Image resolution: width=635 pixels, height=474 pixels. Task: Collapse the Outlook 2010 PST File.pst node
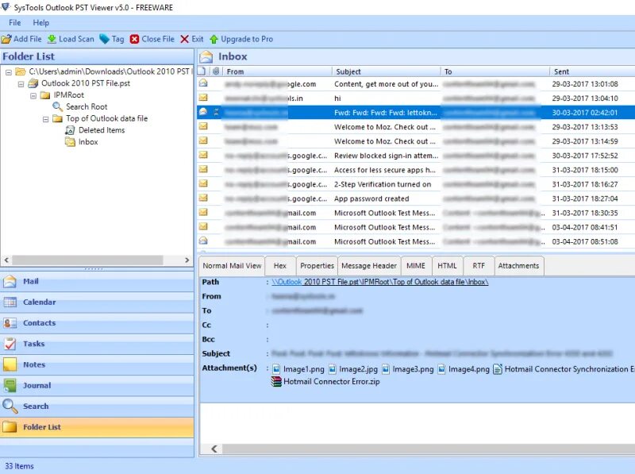[x=21, y=84]
